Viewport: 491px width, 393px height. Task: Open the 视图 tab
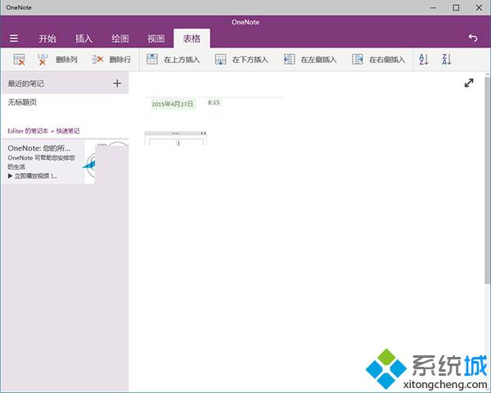(156, 38)
